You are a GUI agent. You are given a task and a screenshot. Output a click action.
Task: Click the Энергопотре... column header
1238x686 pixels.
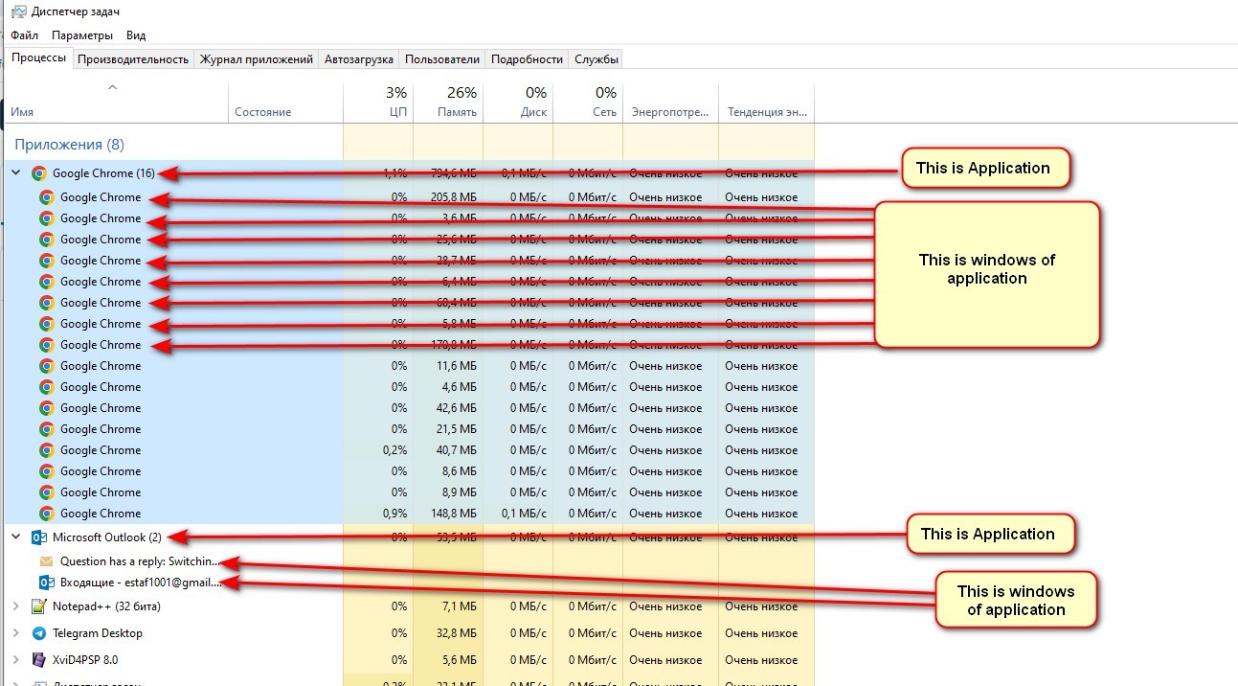click(670, 103)
